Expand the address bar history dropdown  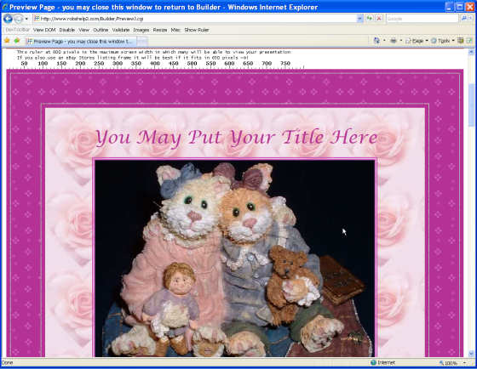pos(359,19)
